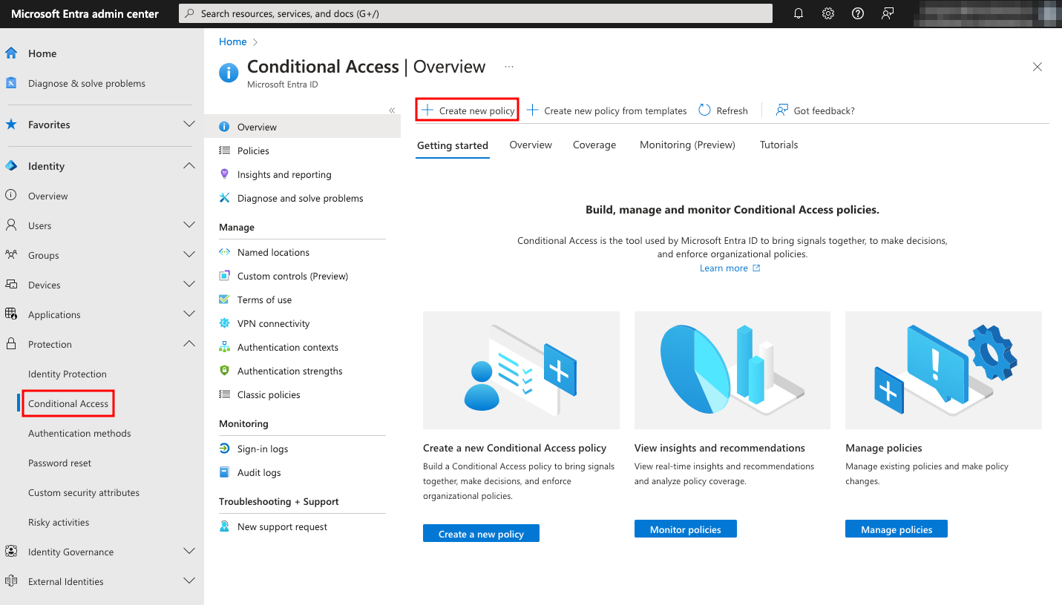Click the Create a new policy button
Viewport: 1062px width, 605px height.
(x=481, y=534)
